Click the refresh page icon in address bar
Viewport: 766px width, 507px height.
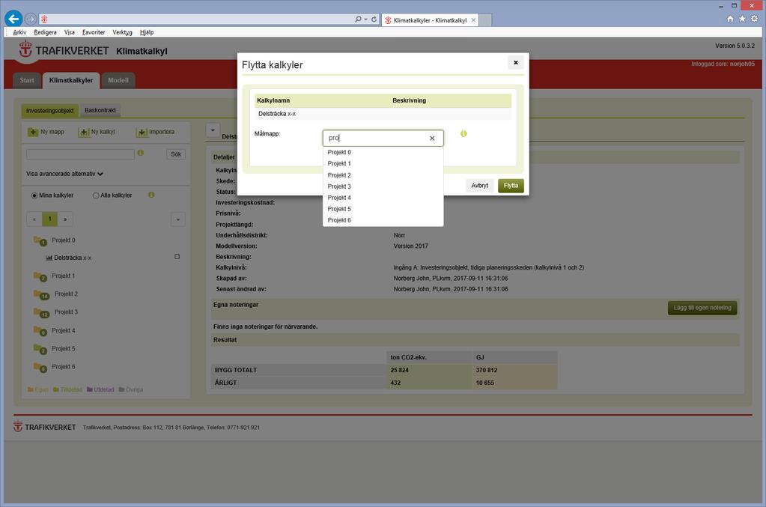click(374, 19)
